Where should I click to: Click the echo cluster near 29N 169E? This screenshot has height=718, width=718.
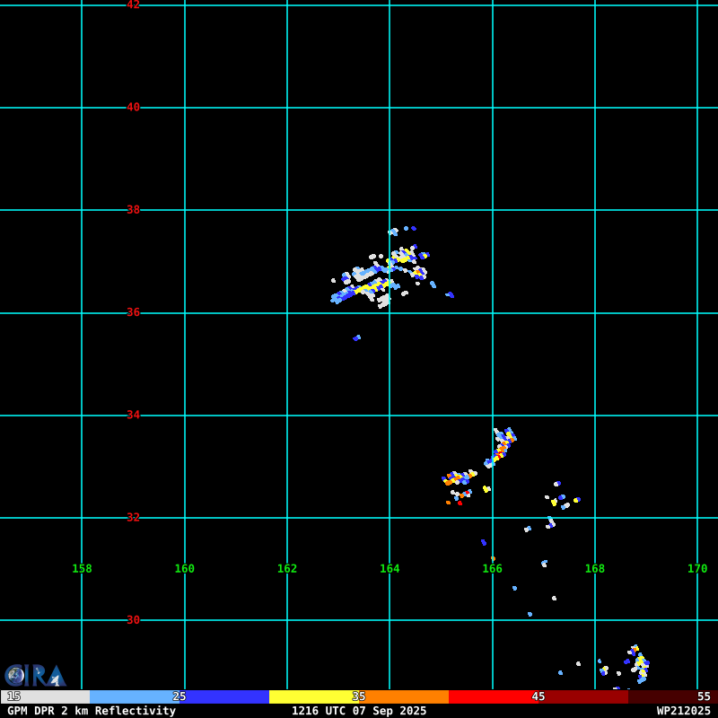click(638, 664)
